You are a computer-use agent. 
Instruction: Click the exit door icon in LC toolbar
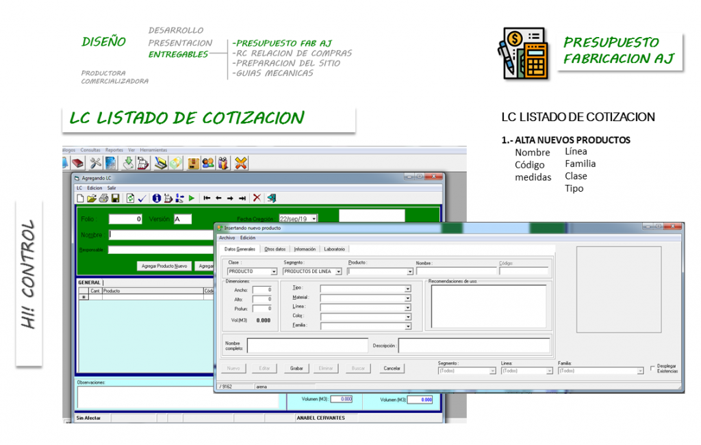pyautogui.click(x=272, y=198)
